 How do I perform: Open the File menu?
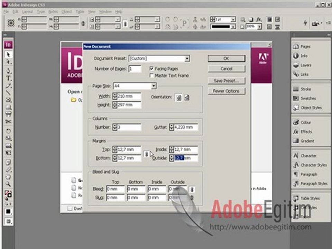(x=6, y=12)
